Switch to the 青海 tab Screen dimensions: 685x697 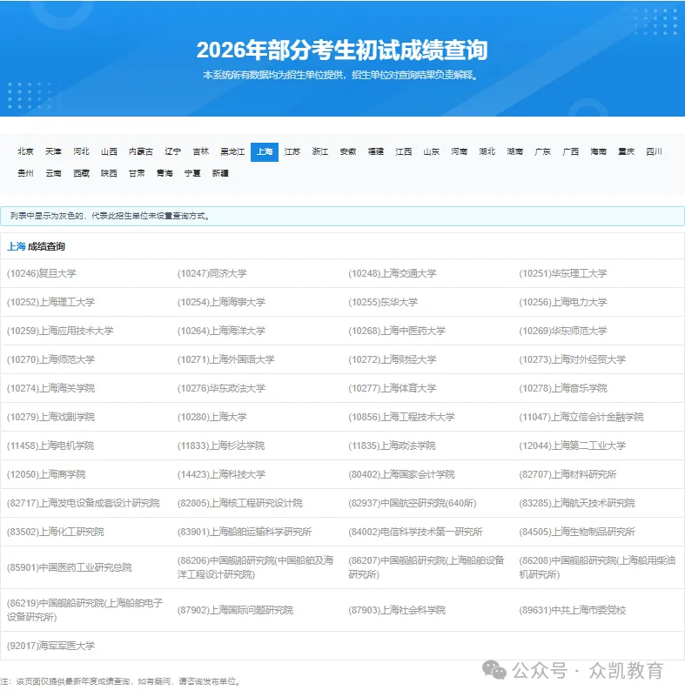[165, 173]
